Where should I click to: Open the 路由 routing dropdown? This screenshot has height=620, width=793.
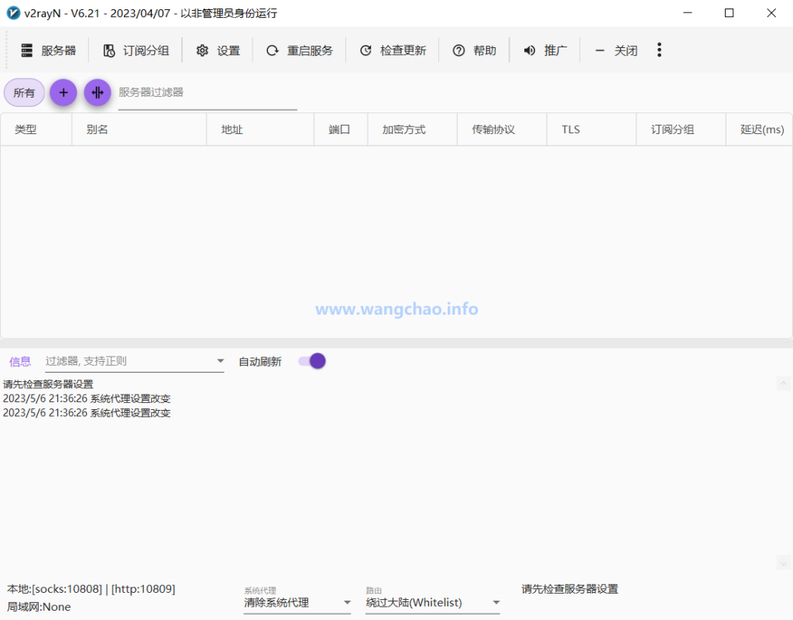point(433,602)
